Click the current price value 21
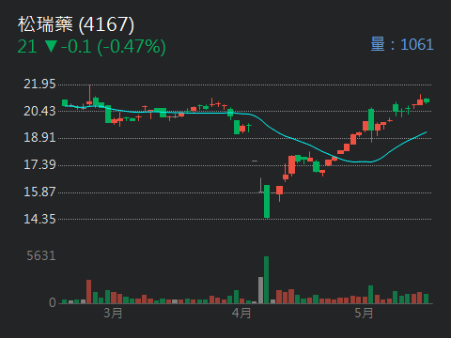 [x=27, y=47]
